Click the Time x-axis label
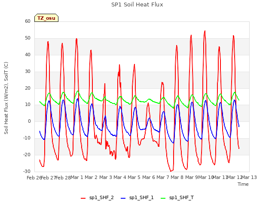The image size is (275, 206). pos(243,184)
